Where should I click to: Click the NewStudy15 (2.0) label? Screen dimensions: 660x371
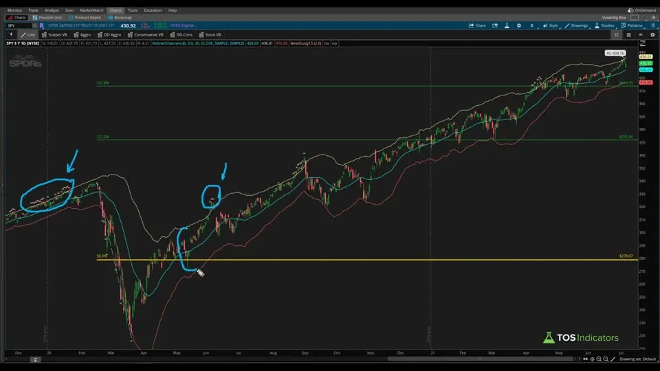(306, 43)
